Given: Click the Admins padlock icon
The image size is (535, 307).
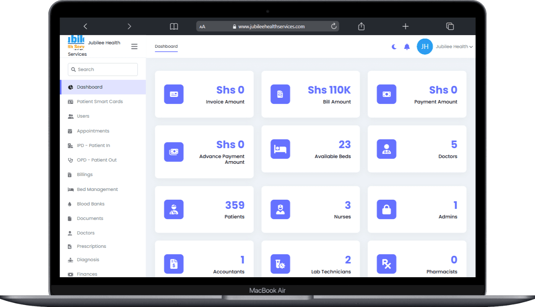Looking at the screenshot, I should tap(386, 209).
